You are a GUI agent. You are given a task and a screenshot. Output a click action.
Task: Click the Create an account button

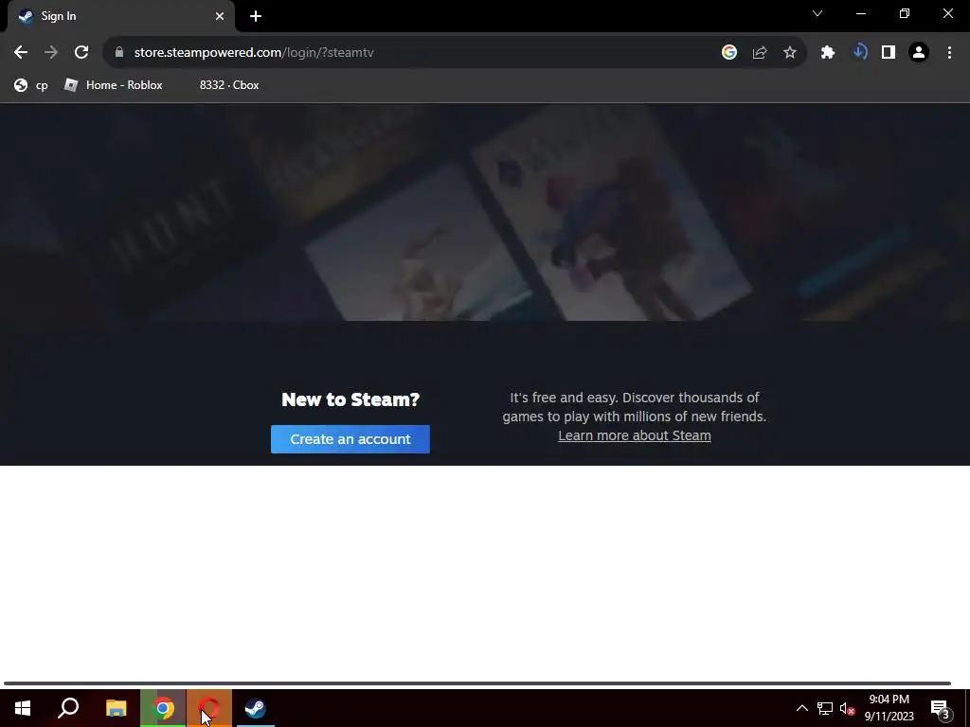tap(350, 439)
